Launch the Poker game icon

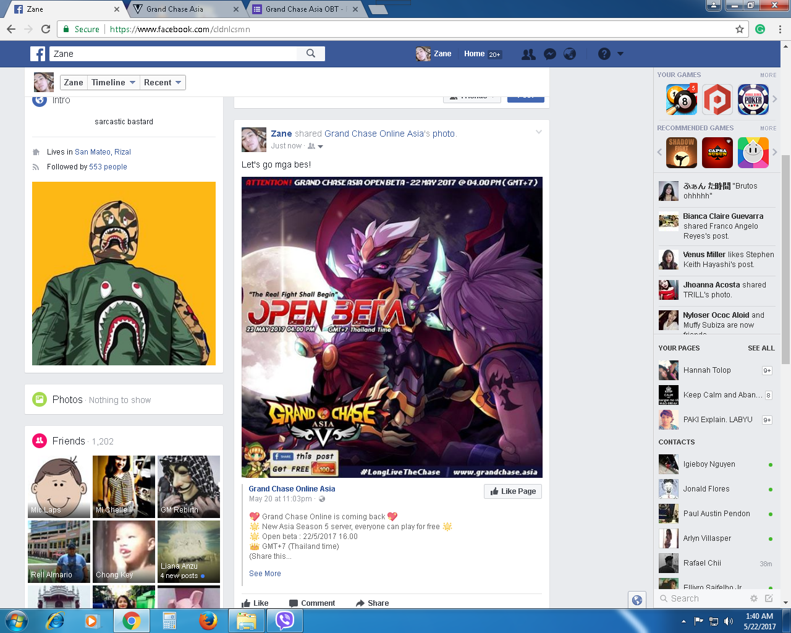[753, 100]
